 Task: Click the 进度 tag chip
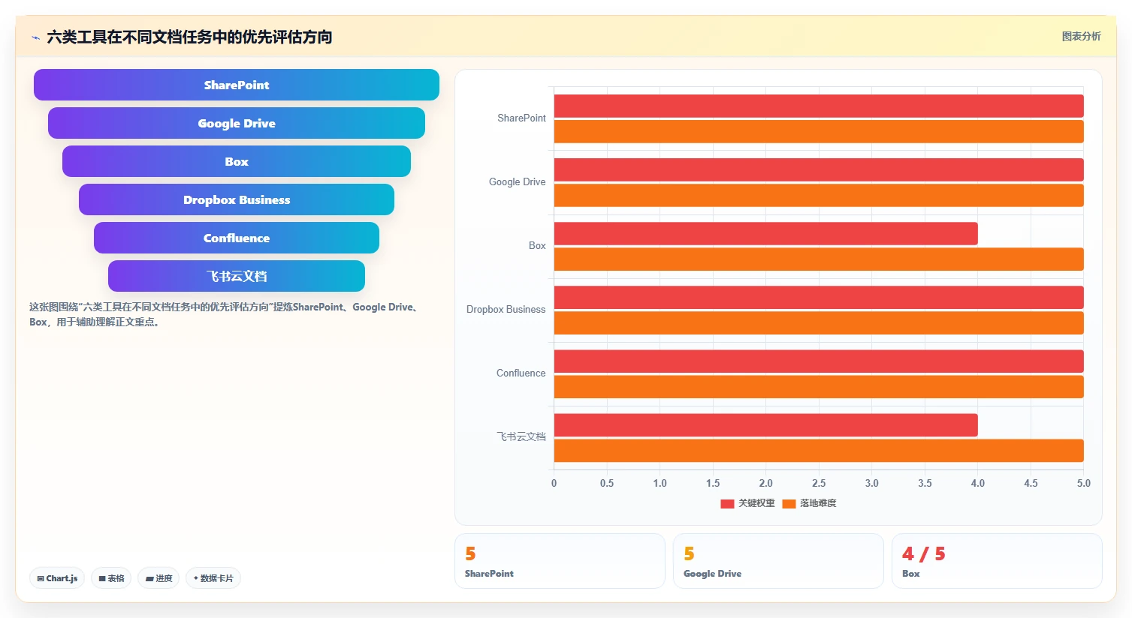158,578
